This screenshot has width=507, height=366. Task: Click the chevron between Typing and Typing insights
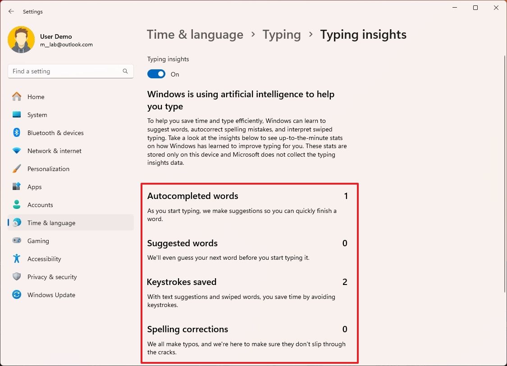tap(310, 34)
